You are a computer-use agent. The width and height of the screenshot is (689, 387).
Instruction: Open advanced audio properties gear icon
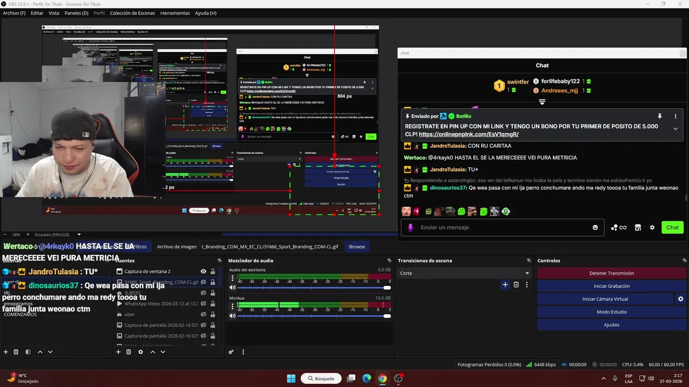231,352
